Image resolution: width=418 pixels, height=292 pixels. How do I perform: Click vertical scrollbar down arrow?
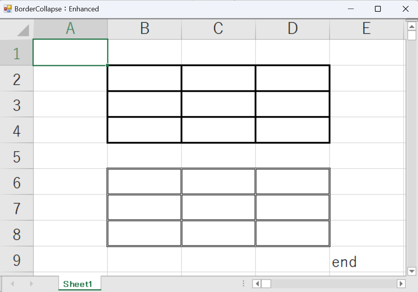coord(412,271)
